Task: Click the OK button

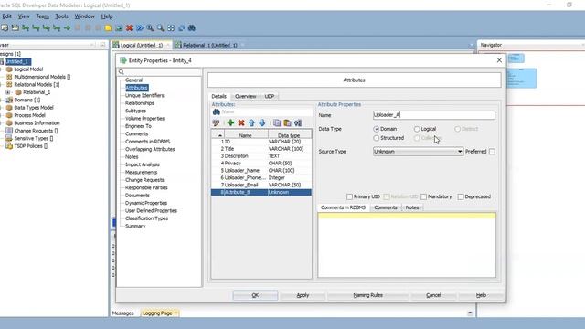Action: click(255, 295)
